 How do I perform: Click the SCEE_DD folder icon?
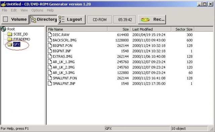(x=10, y=34)
